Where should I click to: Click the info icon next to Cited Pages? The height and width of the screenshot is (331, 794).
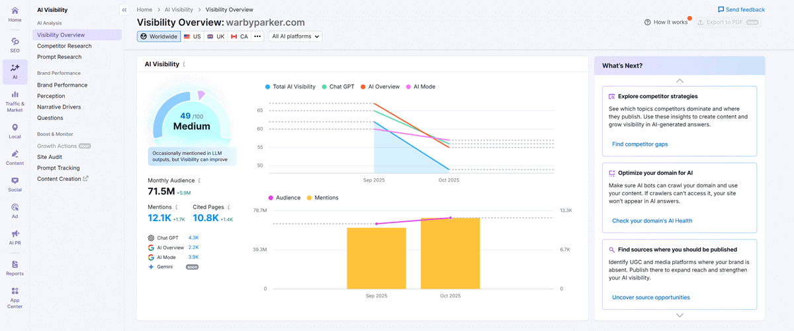[228, 207]
